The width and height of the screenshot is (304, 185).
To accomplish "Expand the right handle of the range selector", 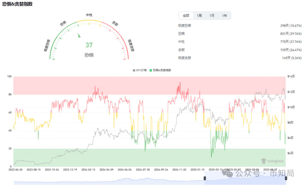I will [x=286, y=178].
